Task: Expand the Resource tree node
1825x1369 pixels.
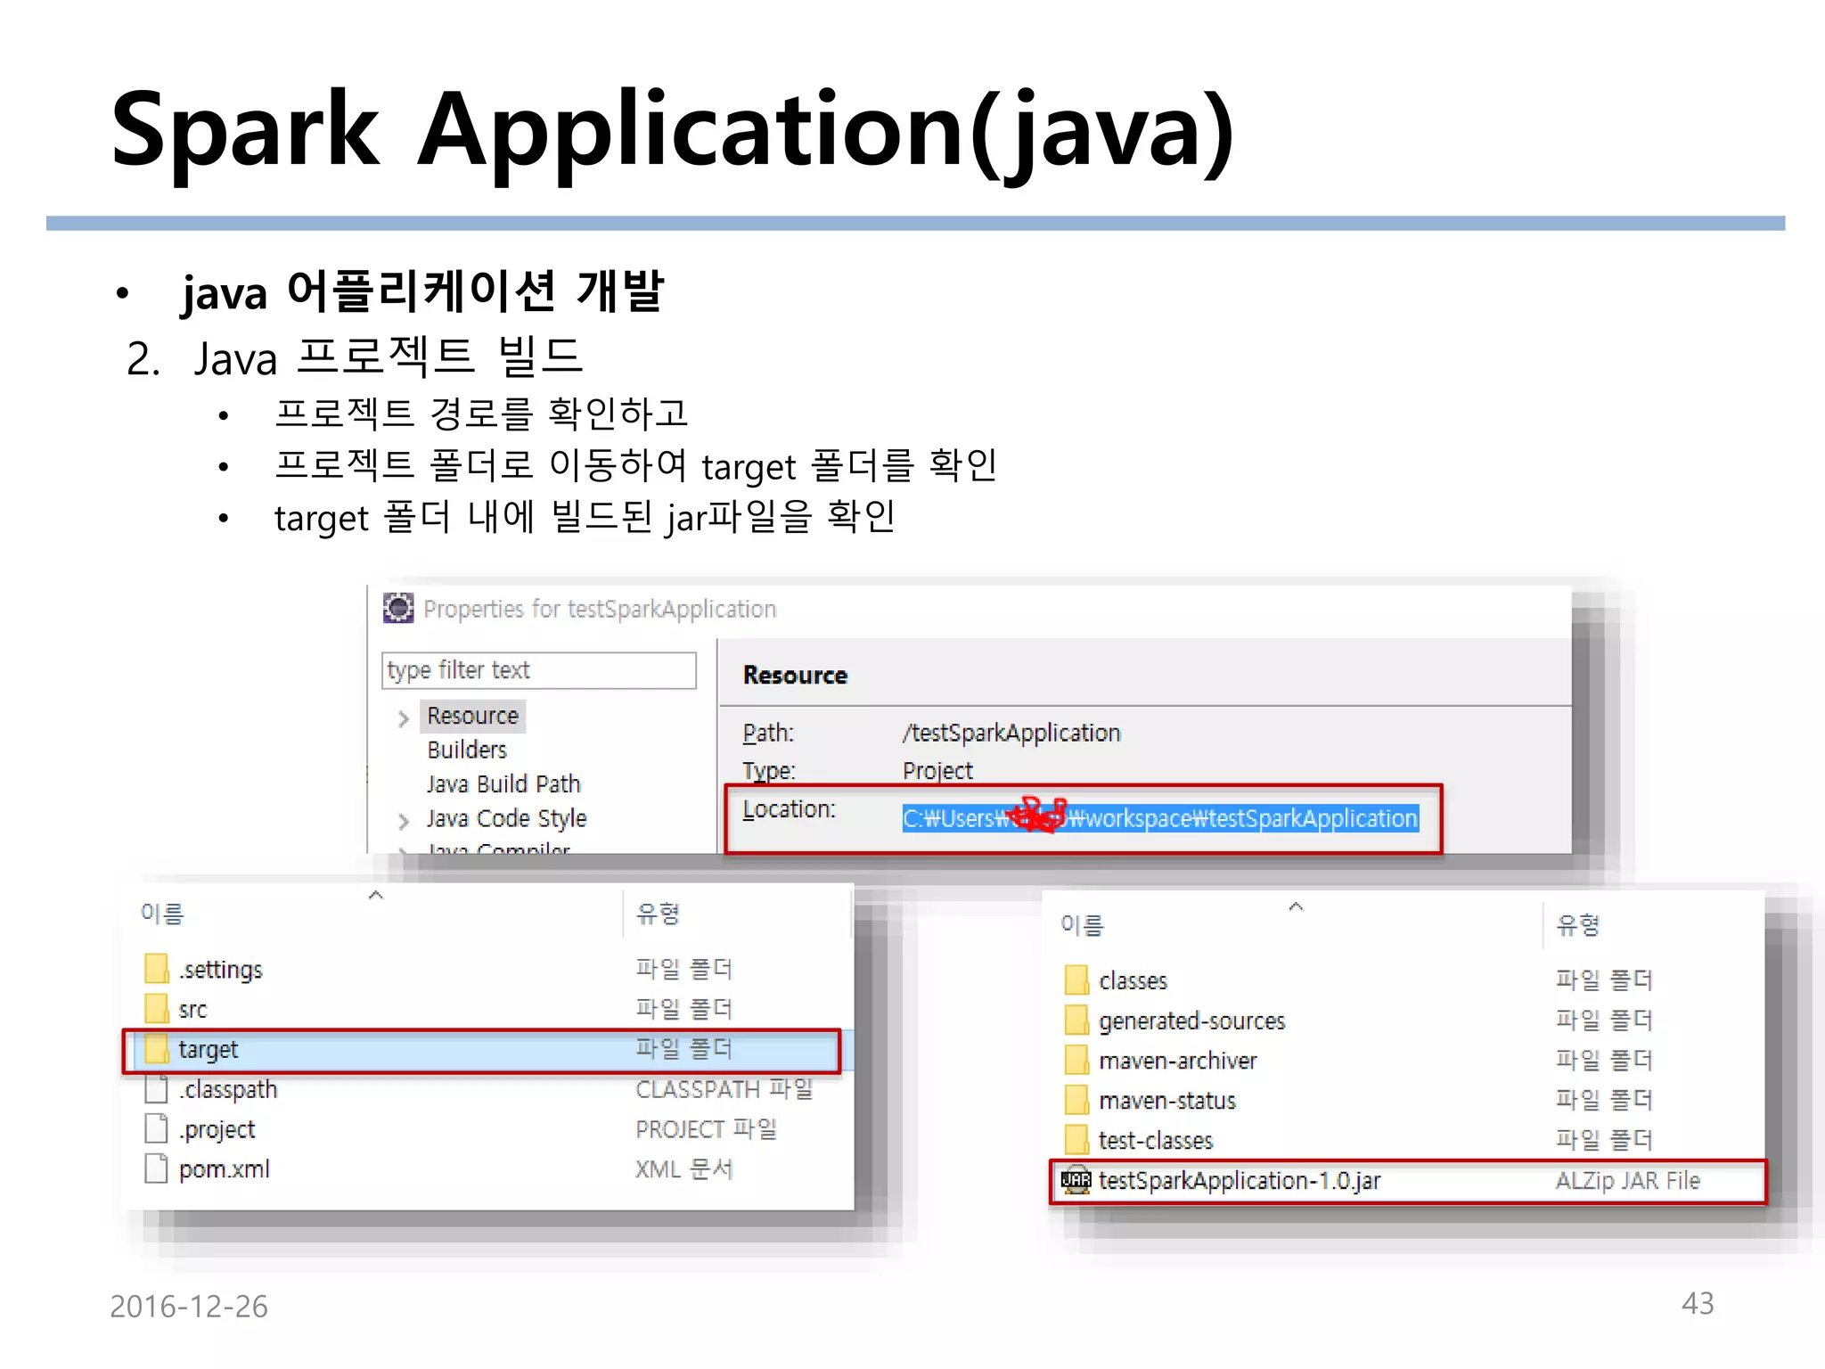Action: (404, 718)
